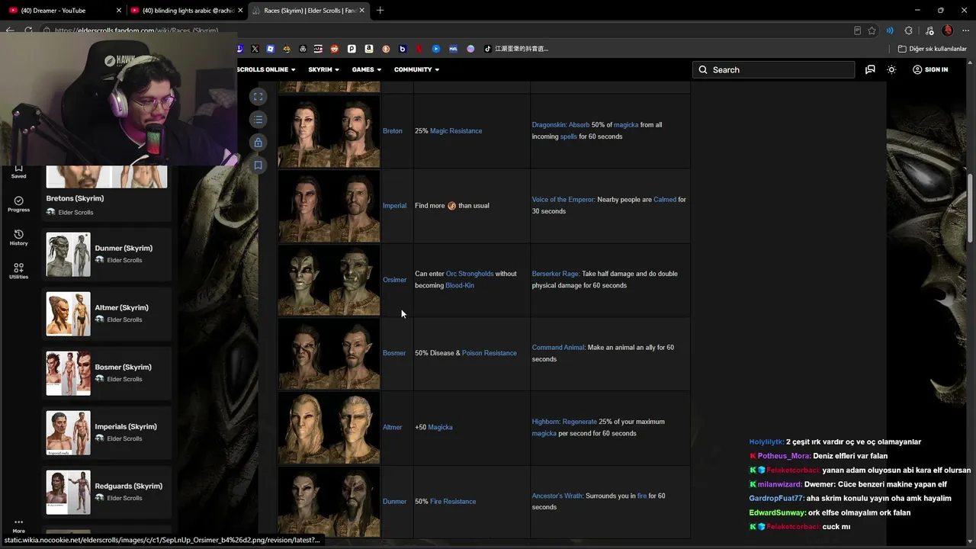Image resolution: width=976 pixels, height=549 pixels.
Task: Click the Altmer faces image in the table
Action: (329, 428)
